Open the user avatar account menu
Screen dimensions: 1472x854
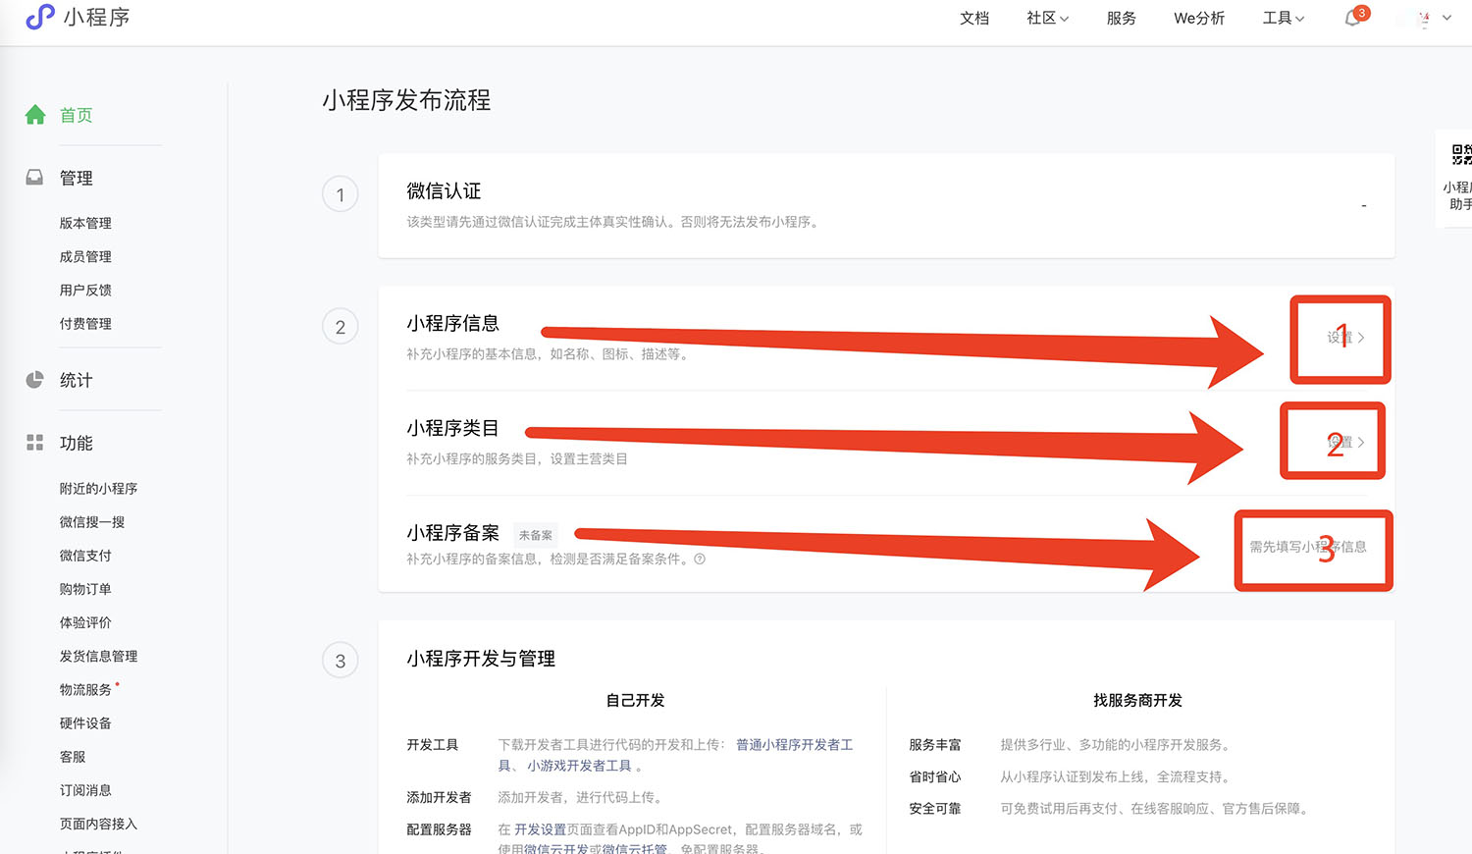(x=1425, y=19)
